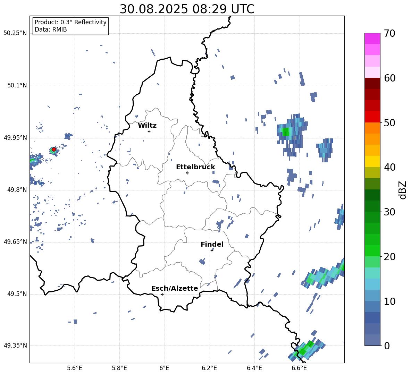This screenshot has width=411, height=375.
Task: Click the bright red colorbar segment above 50
Action: point(372,117)
